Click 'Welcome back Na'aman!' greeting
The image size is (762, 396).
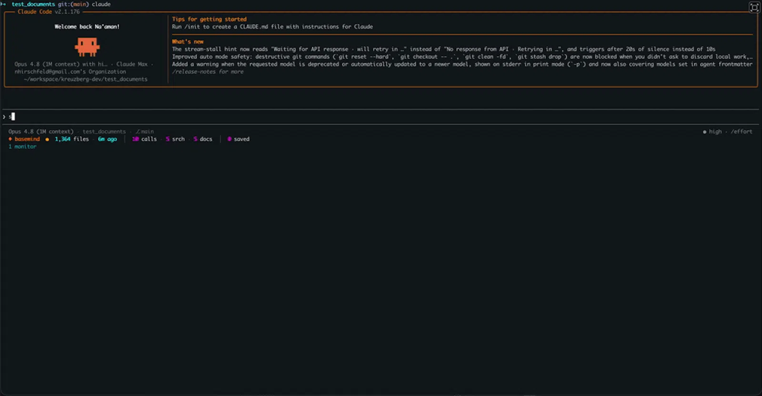pos(87,27)
